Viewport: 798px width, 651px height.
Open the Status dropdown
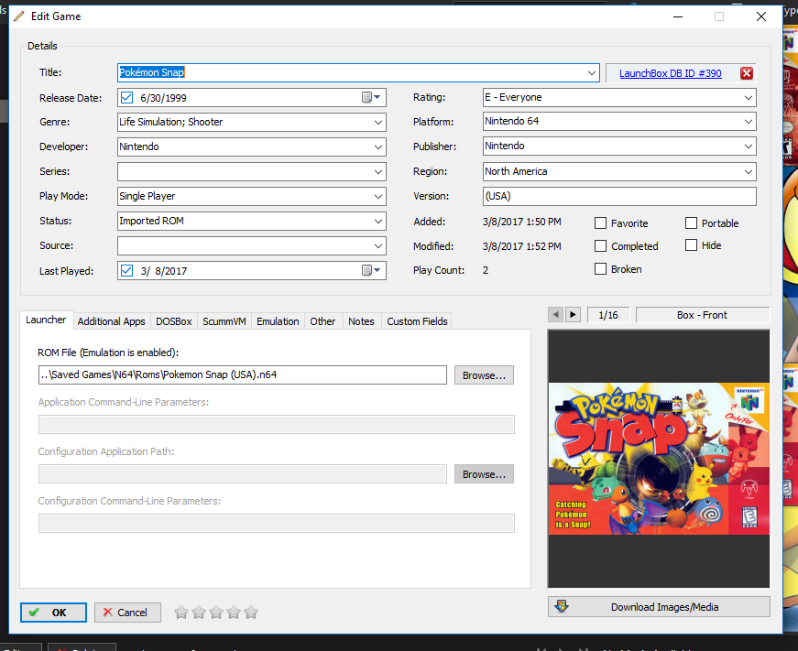(x=378, y=222)
